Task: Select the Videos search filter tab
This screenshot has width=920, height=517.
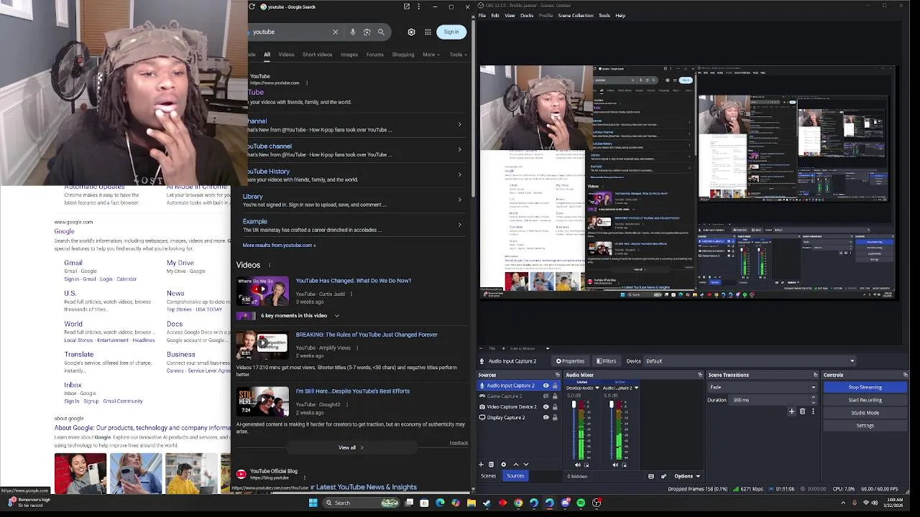Action: (x=286, y=55)
